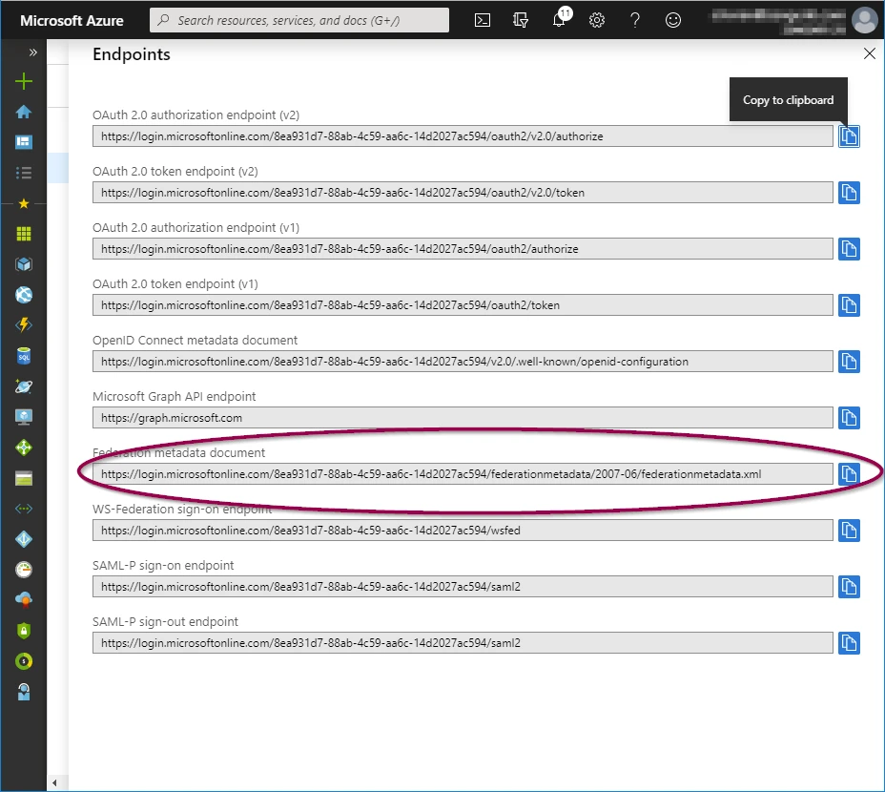Open the notifications bell showing 11 alerts
This screenshot has width=885, height=792.
560,20
